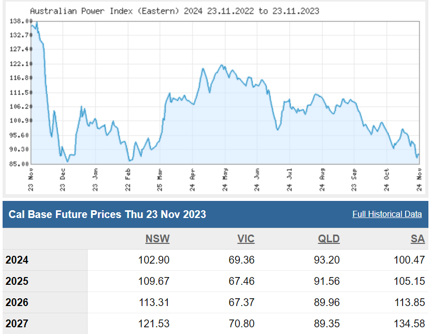The width and height of the screenshot is (431, 334).
Task: Click the Cal Base Future Prices heading
Action: click(x=107, y=214)
